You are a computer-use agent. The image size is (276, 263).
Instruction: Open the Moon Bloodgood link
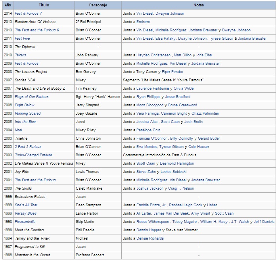(150, 105)
